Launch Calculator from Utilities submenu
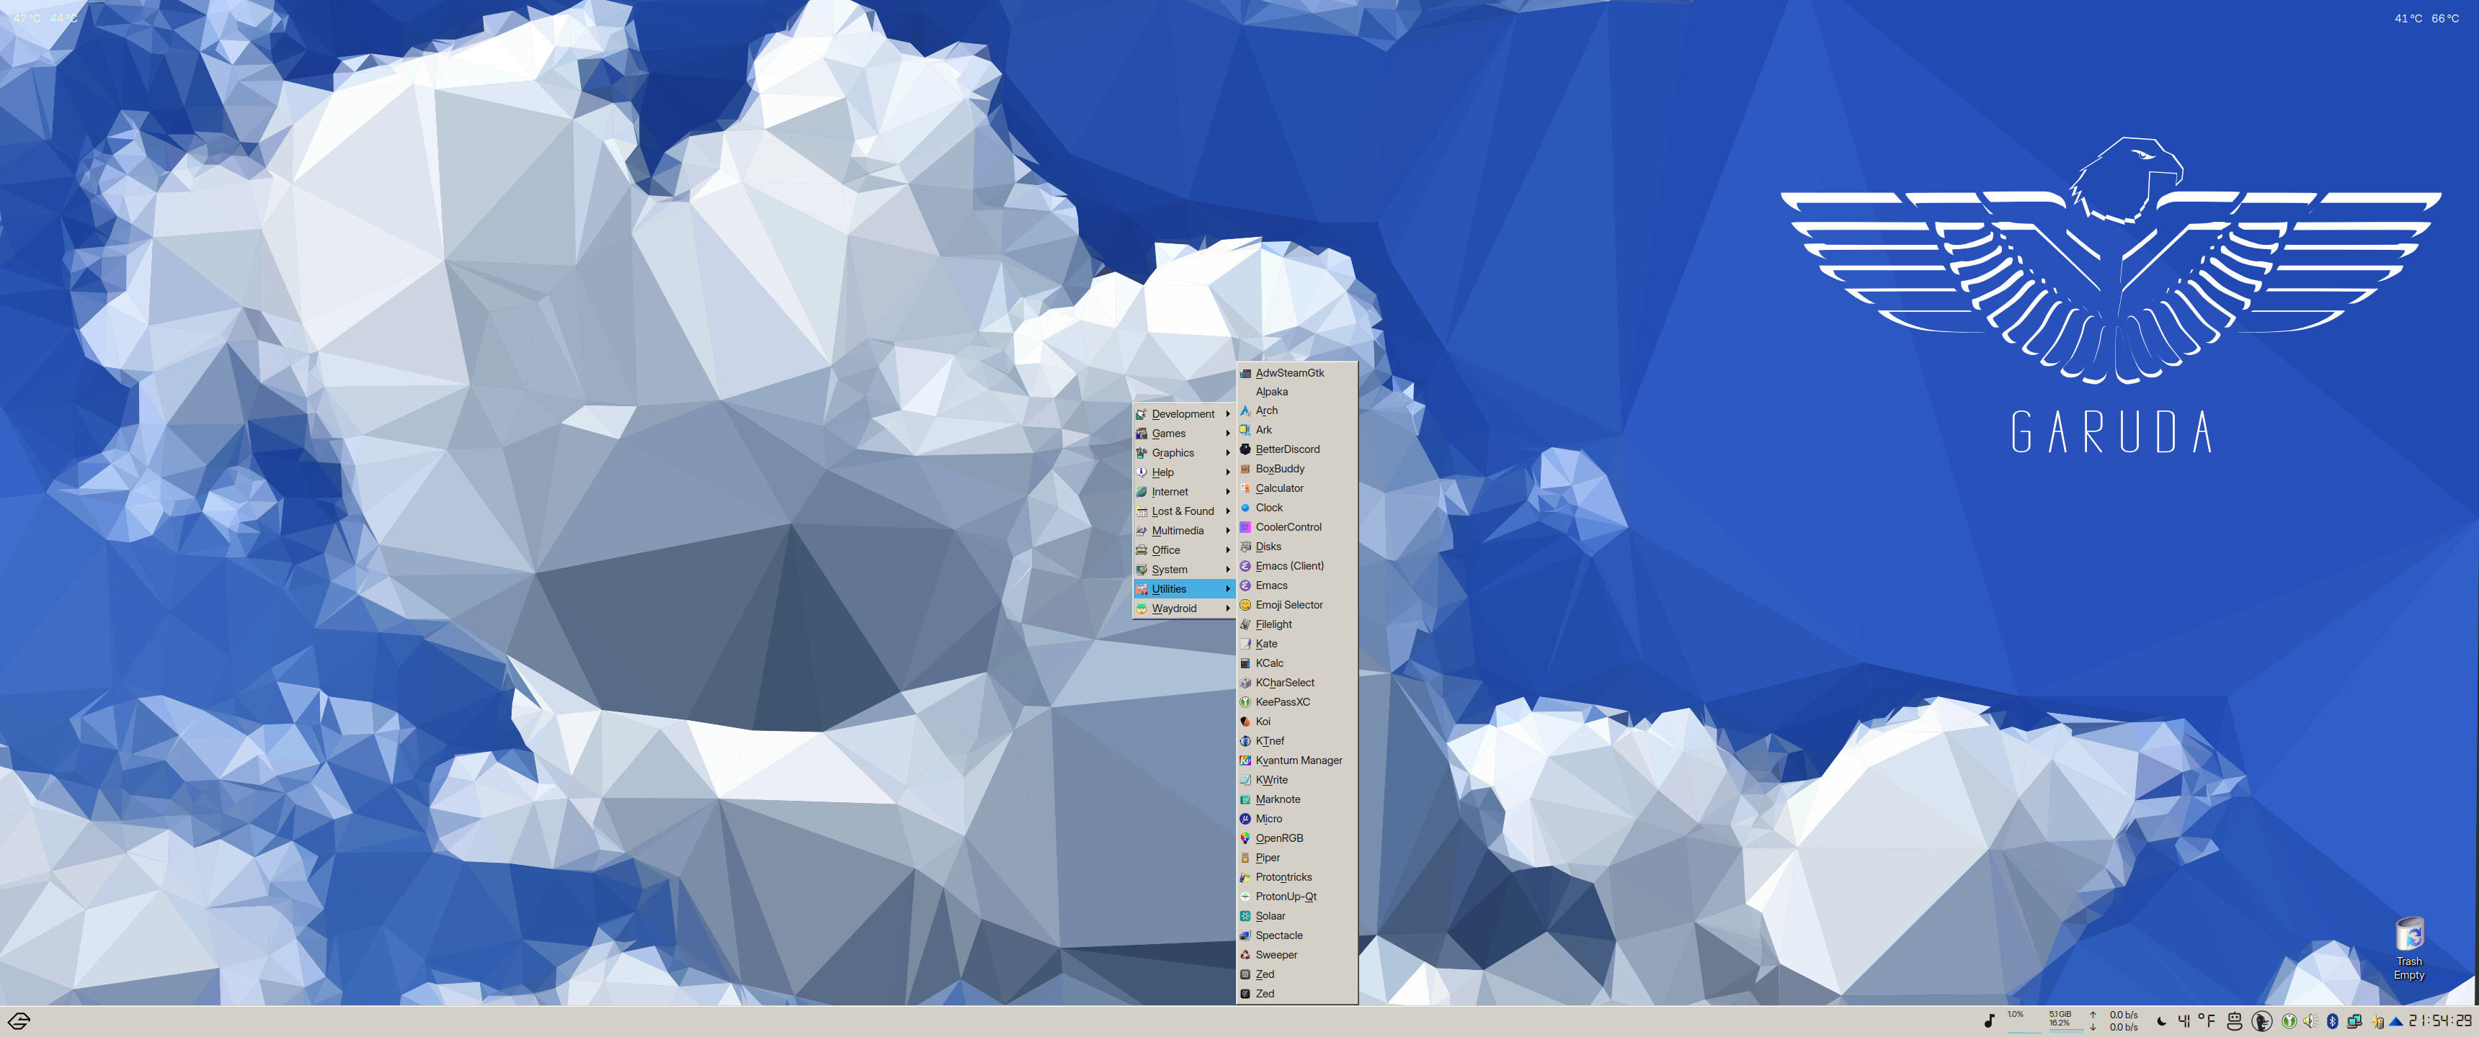 [1296, 489]
